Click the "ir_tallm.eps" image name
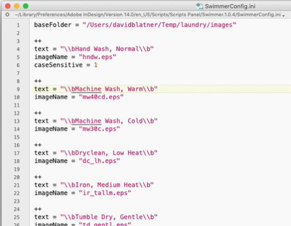 click(x=105, y=193)
